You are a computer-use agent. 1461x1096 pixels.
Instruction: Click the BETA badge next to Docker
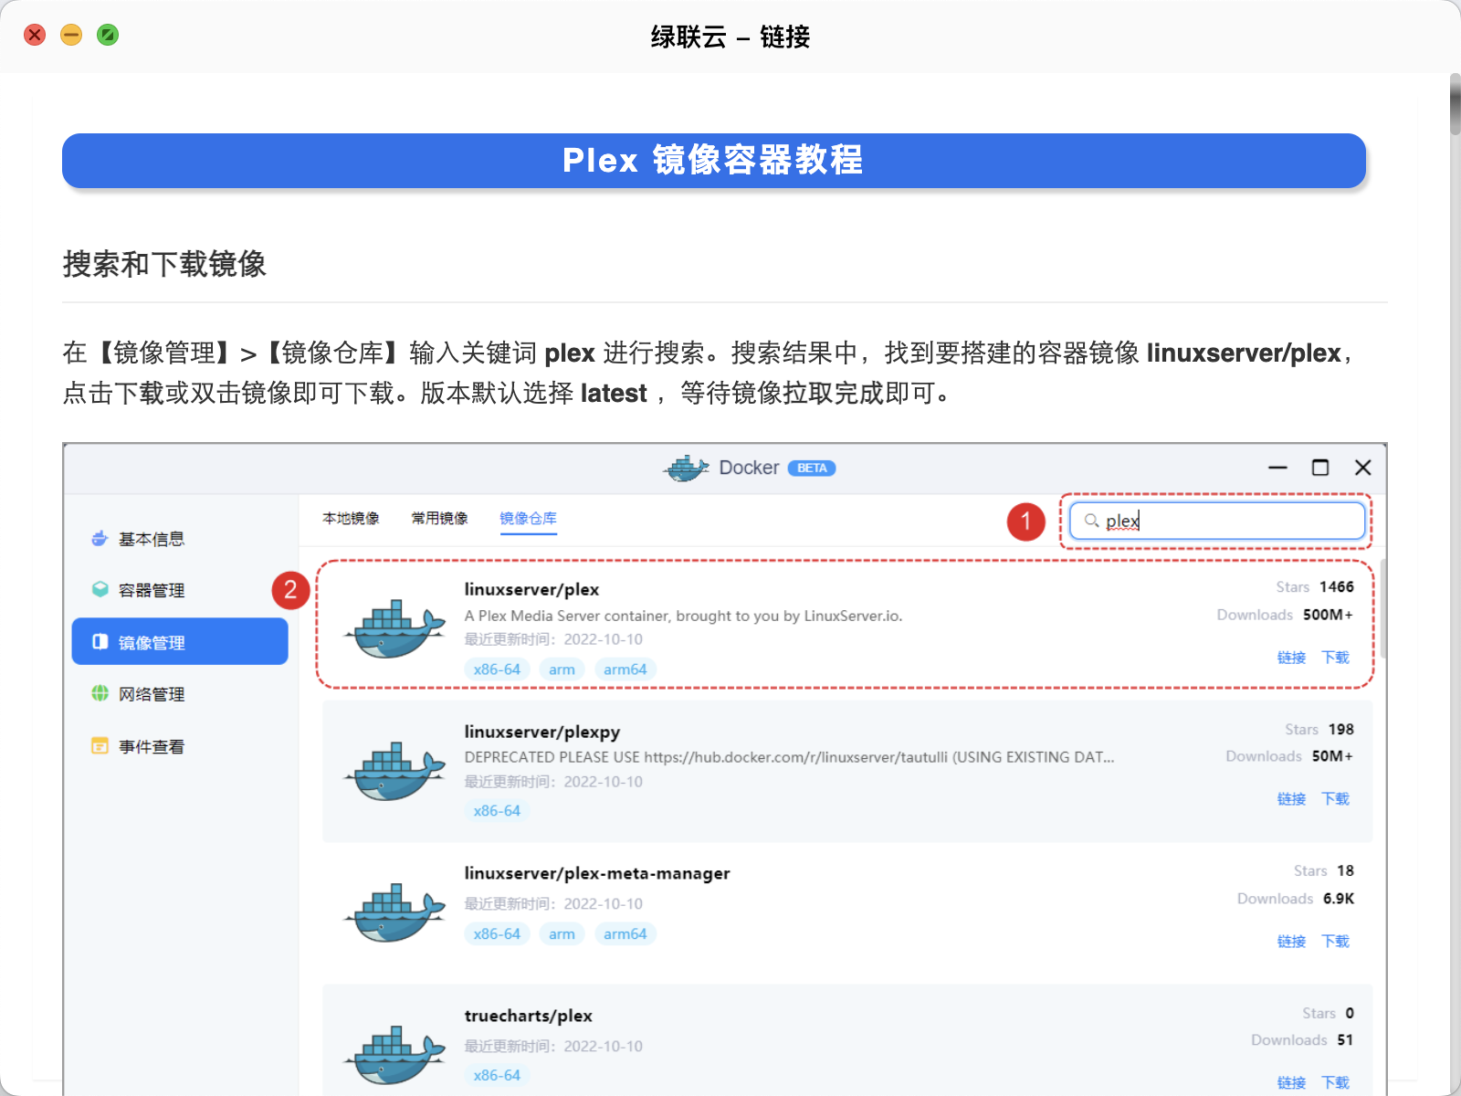(x=812, y=468)
